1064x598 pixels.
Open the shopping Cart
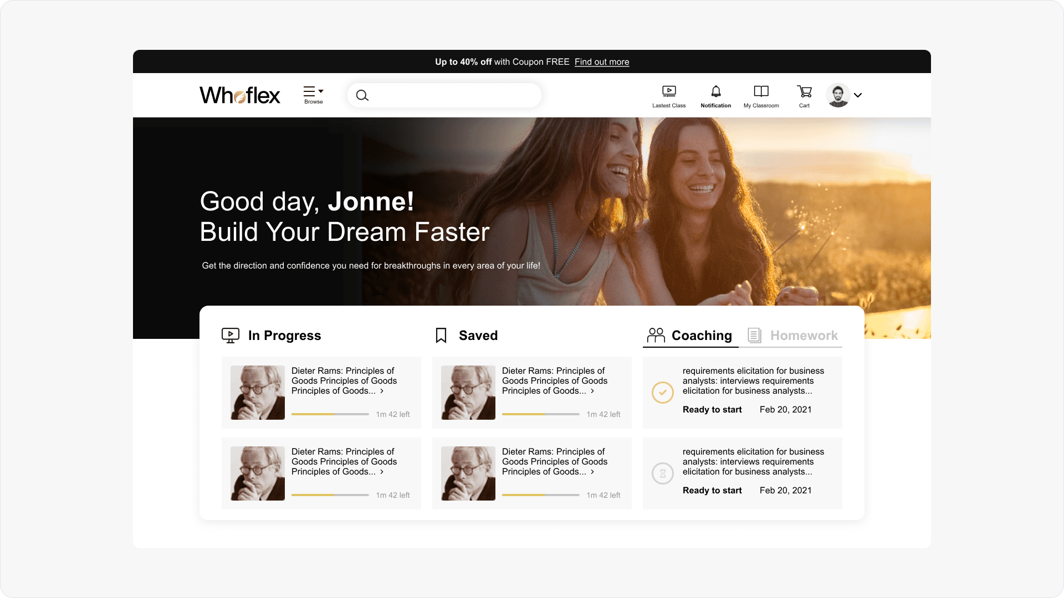point(804,96)
